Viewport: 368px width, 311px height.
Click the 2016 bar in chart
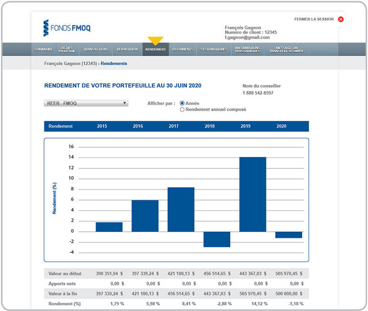(x=145, y=216)
